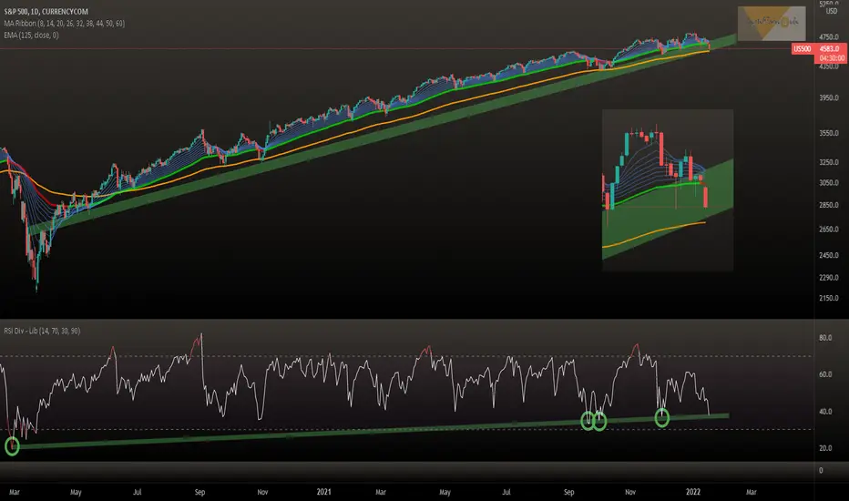Click the 3050.0 price axis label
849x501 pixels.
click(x=828, y=183)
